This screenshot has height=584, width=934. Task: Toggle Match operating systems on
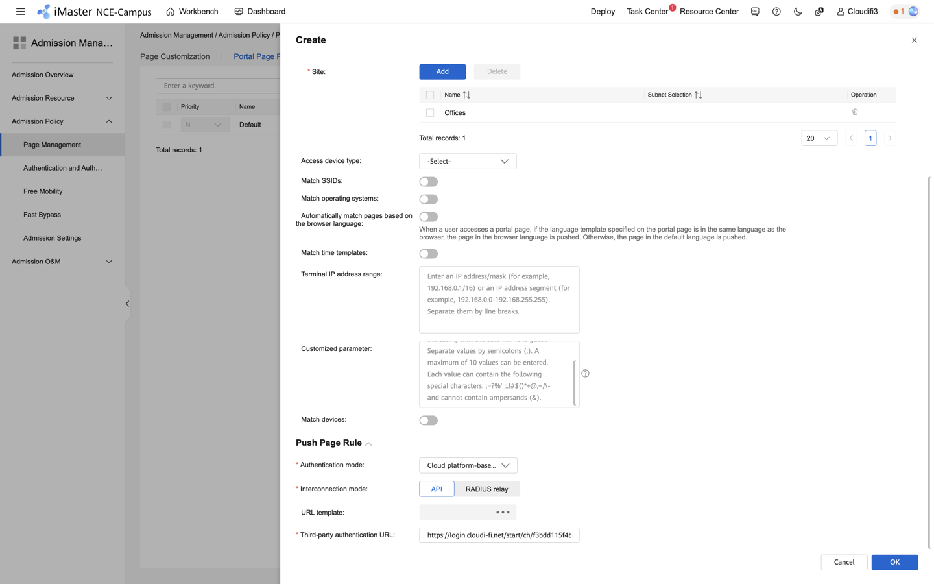pos(428,199)
